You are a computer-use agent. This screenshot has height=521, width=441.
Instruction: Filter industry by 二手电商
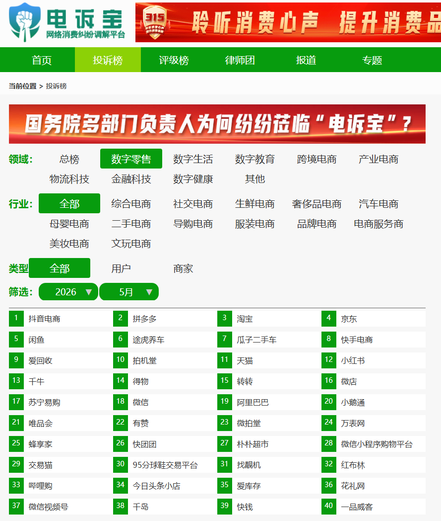131,224
